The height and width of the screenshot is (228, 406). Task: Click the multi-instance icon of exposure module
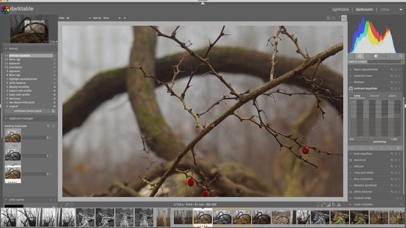point(392,160)
